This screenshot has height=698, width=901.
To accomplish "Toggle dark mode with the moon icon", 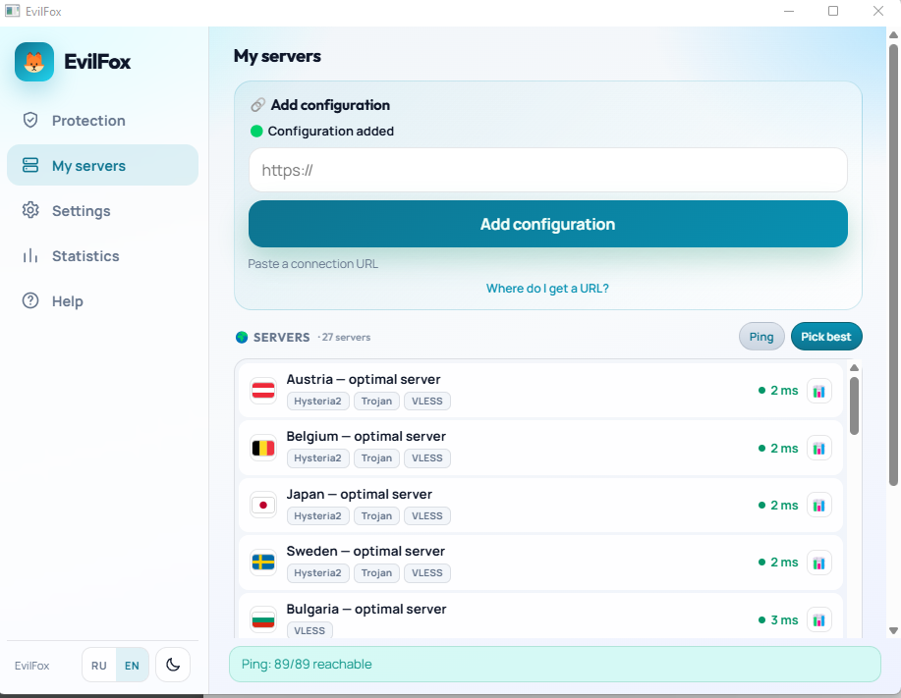I will pyautogui.click(x=173, y=665).
